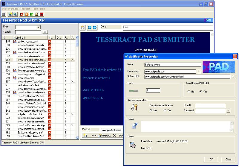Click the Rank value field showing 7
Screen dimensions: 239x167
153,90
